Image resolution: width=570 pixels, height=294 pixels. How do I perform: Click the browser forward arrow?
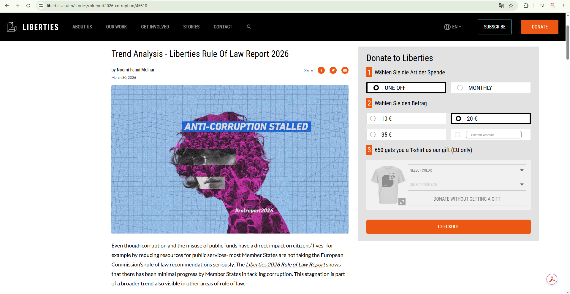coord(18,6)
